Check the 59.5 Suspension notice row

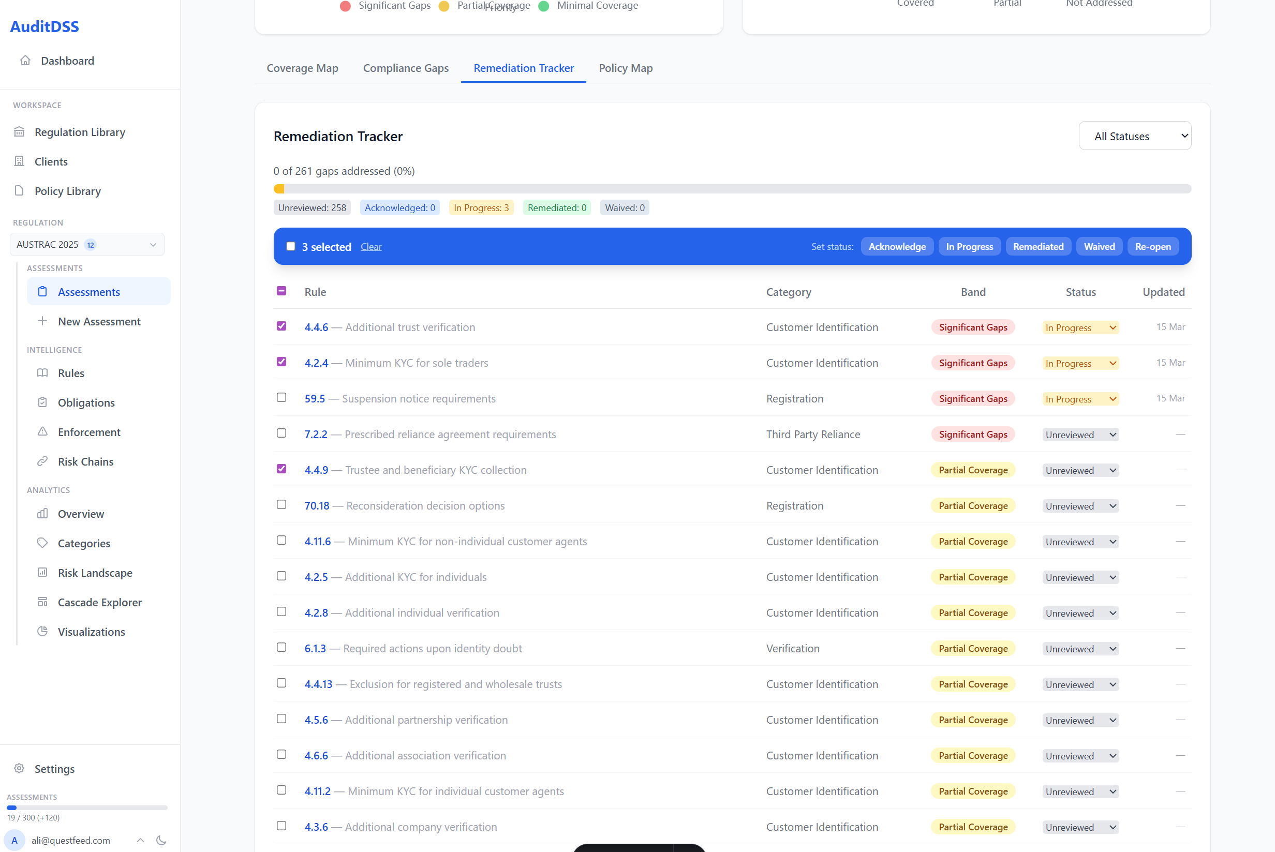click(x=281, y=397)
